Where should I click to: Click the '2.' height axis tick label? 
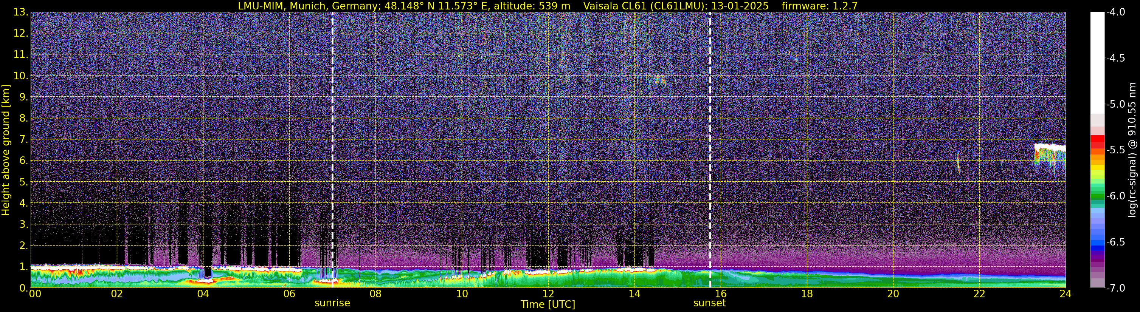(x=23, y=246)
